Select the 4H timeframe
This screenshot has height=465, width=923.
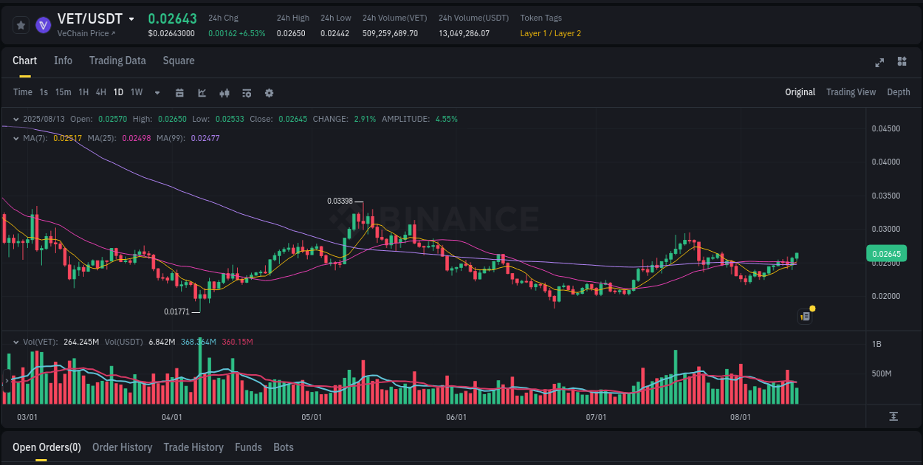(100, 92)
